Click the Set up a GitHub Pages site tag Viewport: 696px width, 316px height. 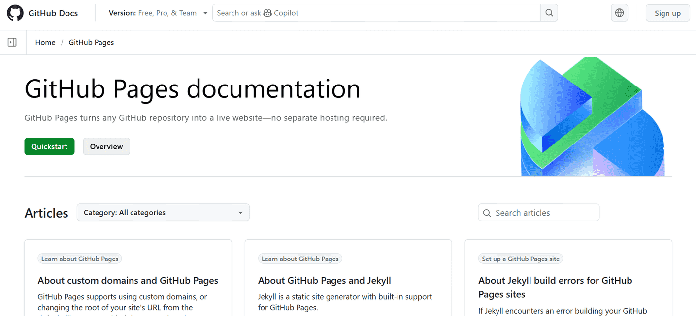coord(521,259)
